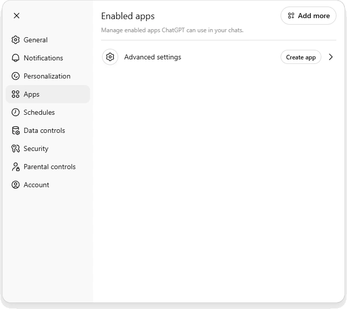Click the Account avatar icon
This screenshot has height=309, width=347.
click(x=16, y=185)
